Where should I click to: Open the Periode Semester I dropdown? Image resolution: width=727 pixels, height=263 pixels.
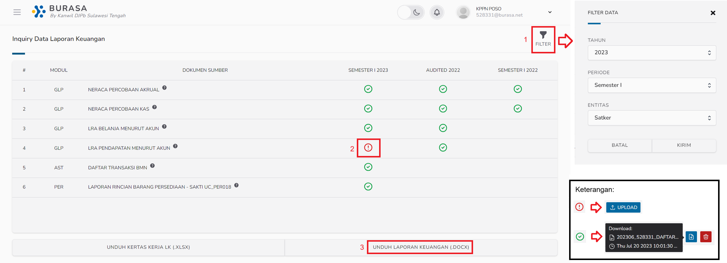(651, 85)
